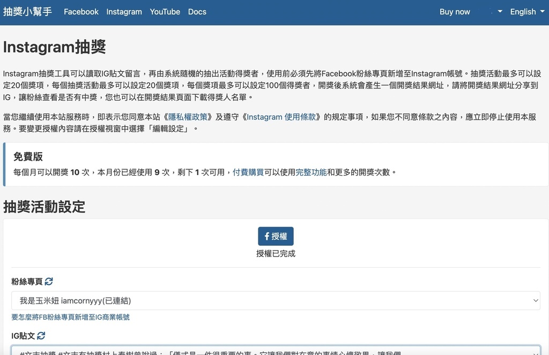Click the 免費版 notice heading
Screen dimensions: 549x355
[x=28, y=157]
